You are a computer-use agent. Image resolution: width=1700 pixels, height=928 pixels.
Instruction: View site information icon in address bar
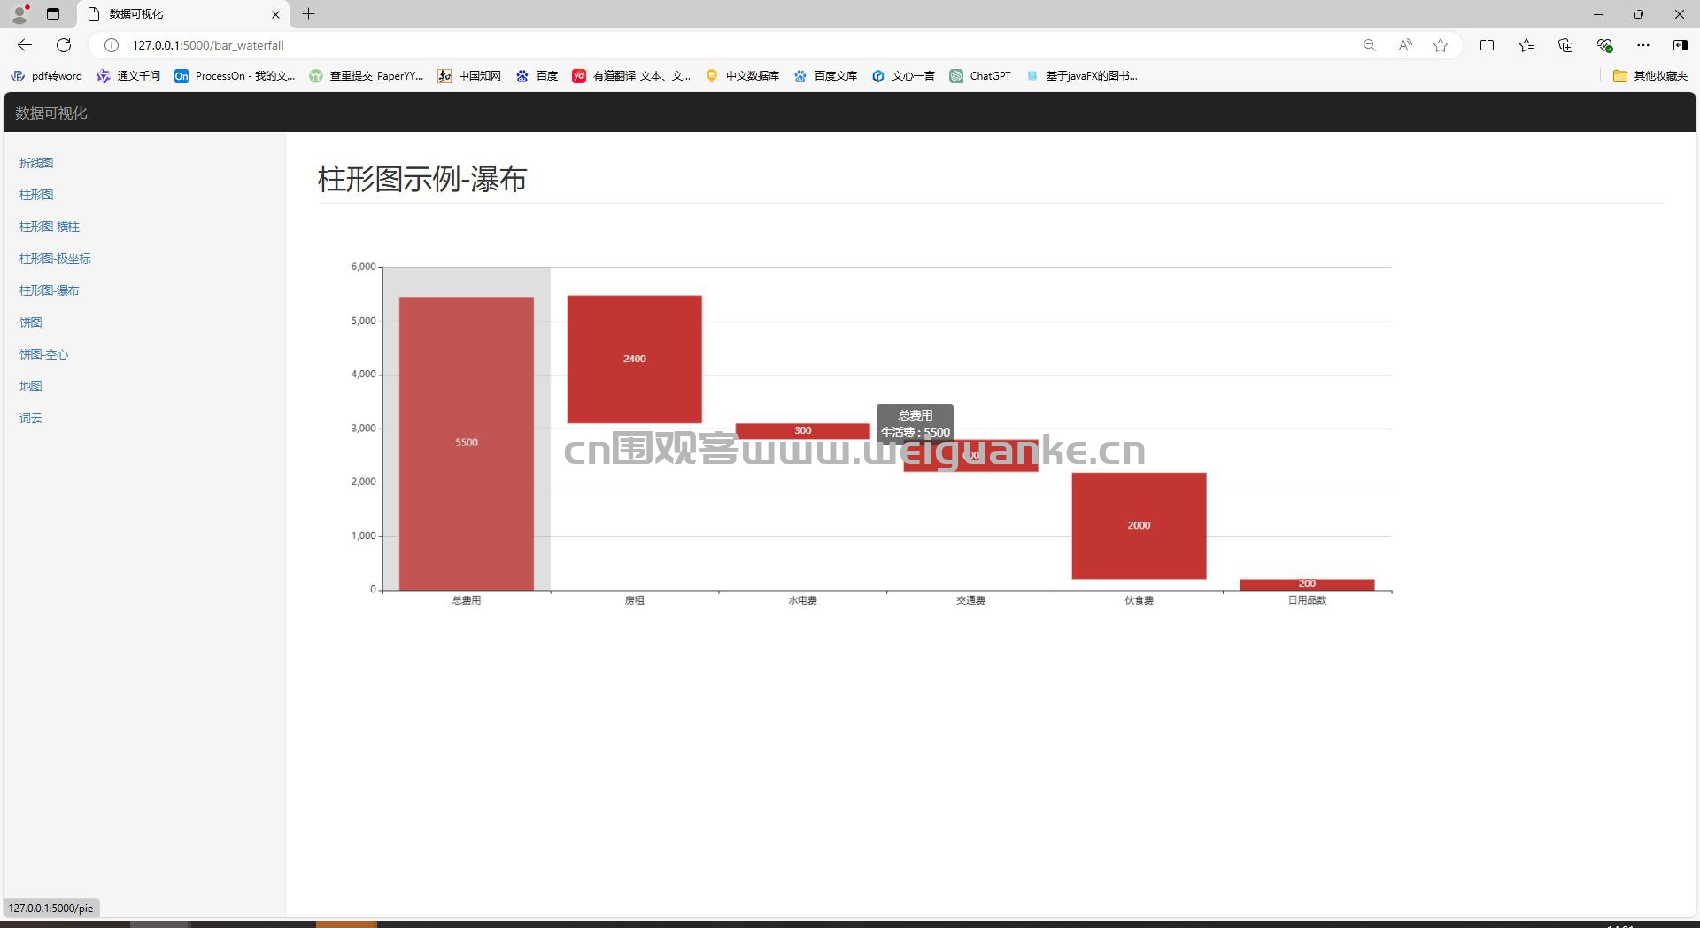coord(112,45)
